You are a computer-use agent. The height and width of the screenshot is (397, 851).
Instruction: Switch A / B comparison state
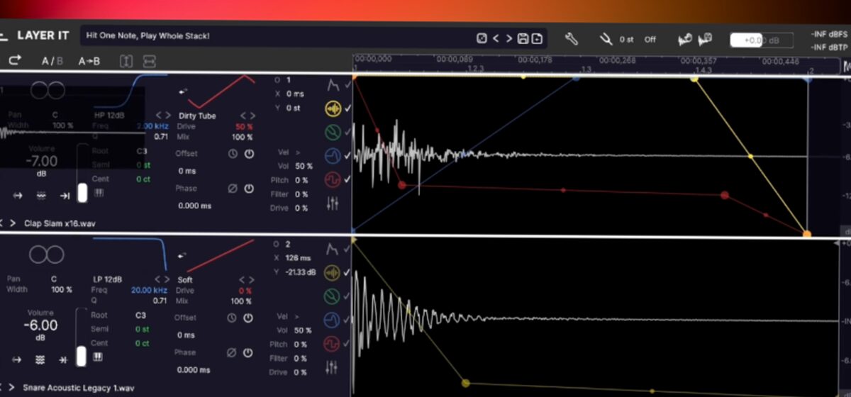tap(52, 61)
